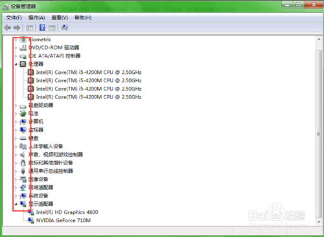The height and width of the screenshot is (237, 324).
Task: Select the 网络适配器 network icon
Action: pyautogui.click(x=23, y=188)
